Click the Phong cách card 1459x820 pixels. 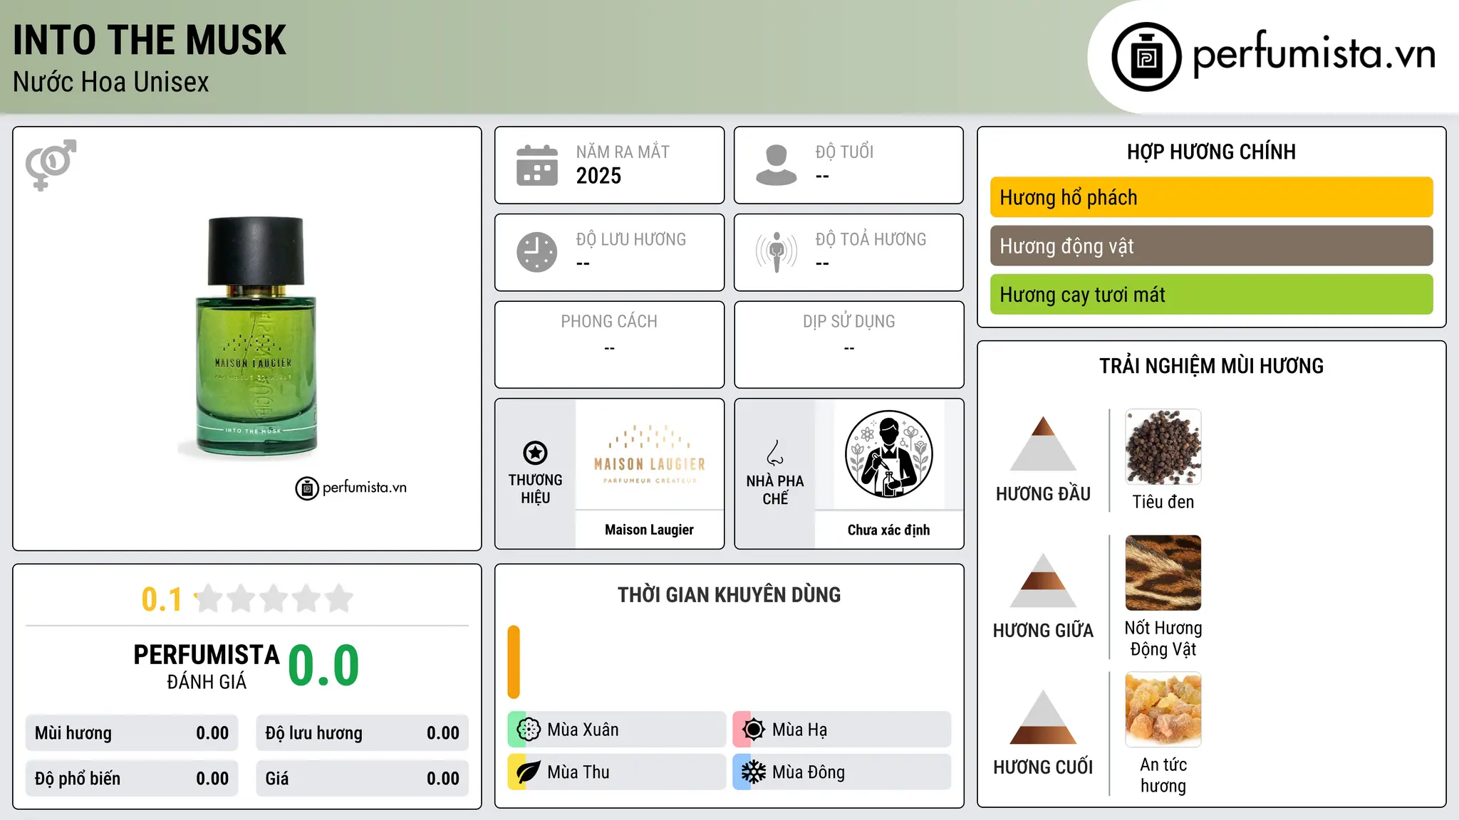click(609, 345)
